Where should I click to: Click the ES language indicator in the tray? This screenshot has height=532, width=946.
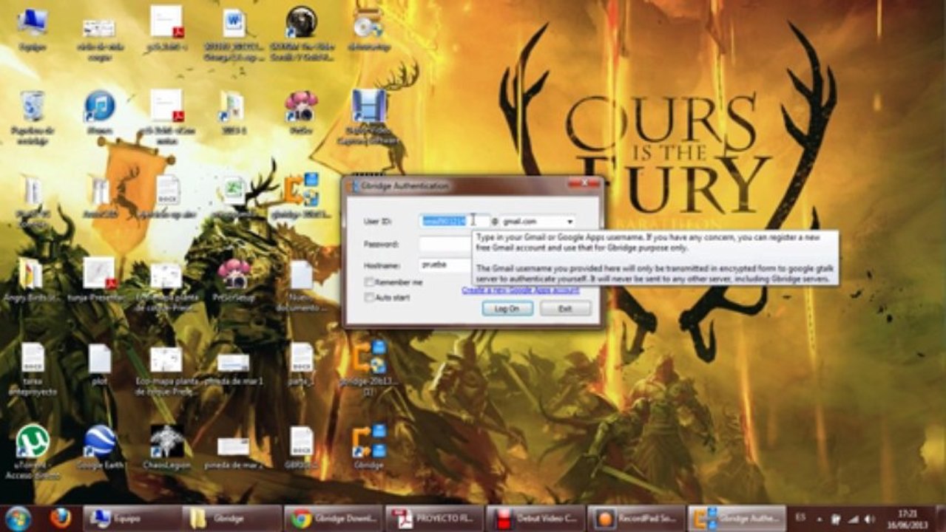pyautogui.click(x=800, y=519)
